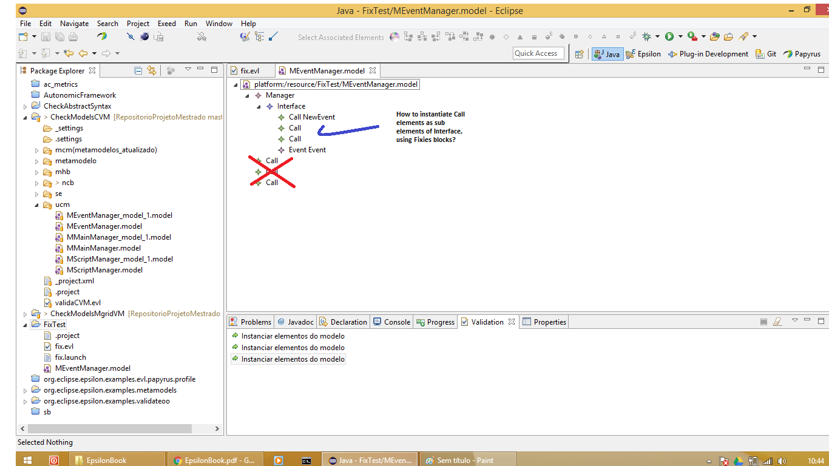This screenshot has height=466, width=829.
Task: Click the Run External Tools icon
Action: click(x=692, y=37)
